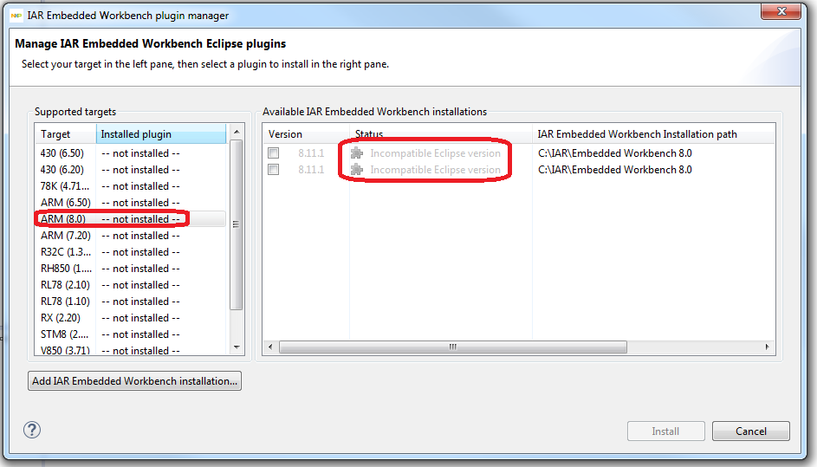Viewport: 817px width, 467px height.
Task: Click 'not installed' cell for ARM (8.0)
Action: 140,219
